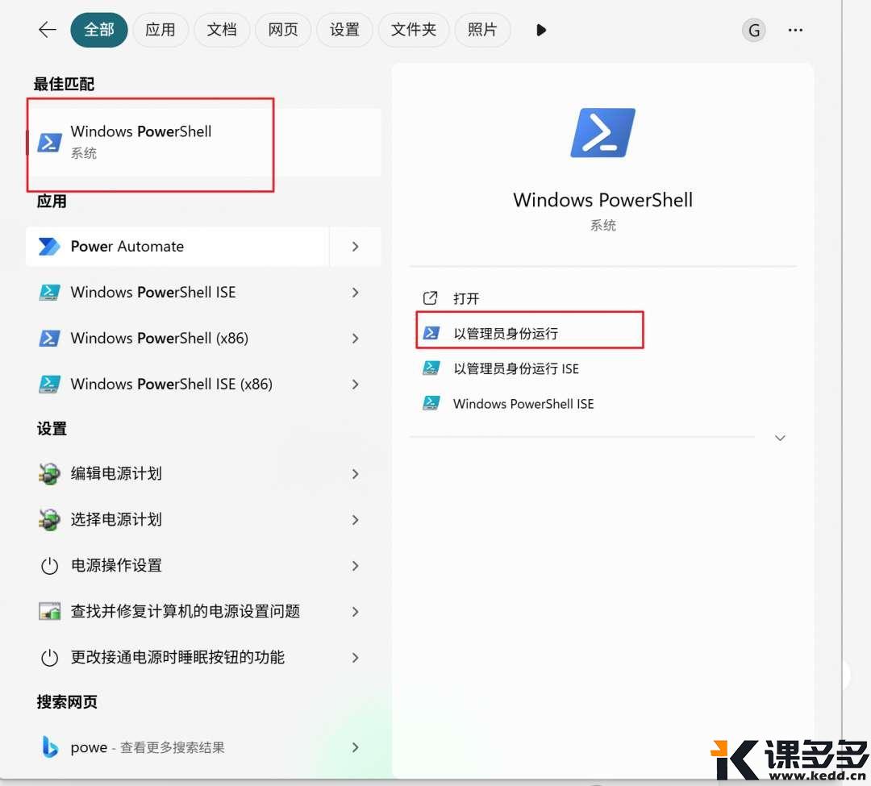Click the Power Automate app icon
Viewport: 871px width, 786px height.
pos(49,247)
